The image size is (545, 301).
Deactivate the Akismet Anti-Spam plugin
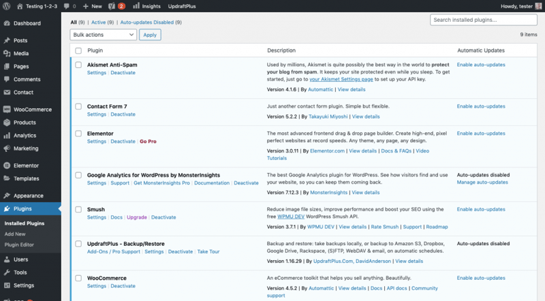(123, 73)
